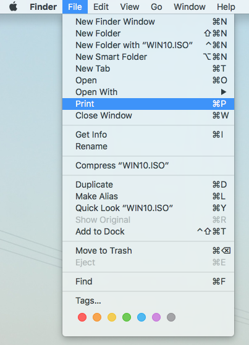Viewport: 249px width, 345px height.
Task: Choose Duplicate
Action: [148, 185]
